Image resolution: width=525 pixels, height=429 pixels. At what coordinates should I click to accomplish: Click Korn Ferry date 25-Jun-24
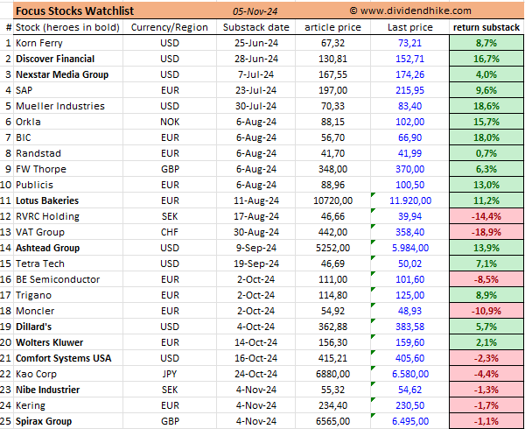coord(256,43)
